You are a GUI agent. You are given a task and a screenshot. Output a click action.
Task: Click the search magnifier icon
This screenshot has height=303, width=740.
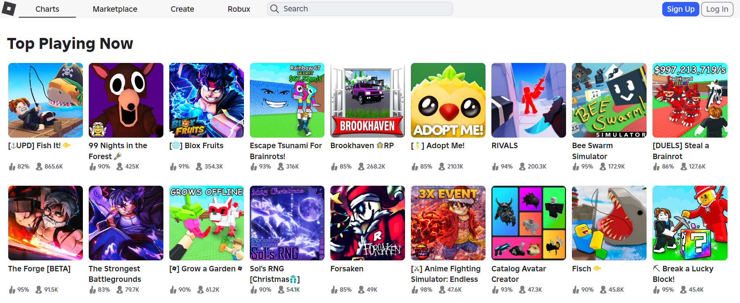(275, 9)
